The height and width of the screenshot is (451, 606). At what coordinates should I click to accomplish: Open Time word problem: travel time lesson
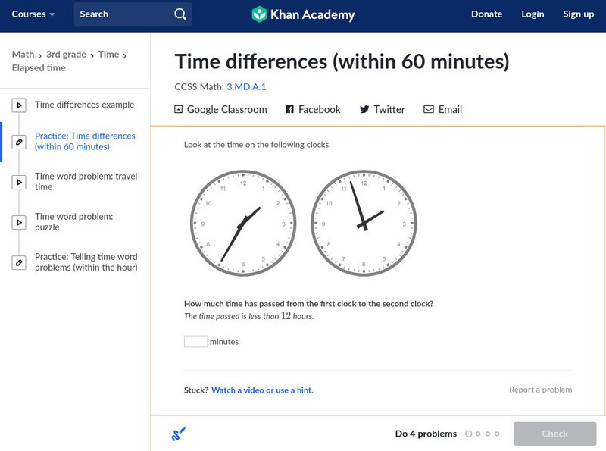click(86, 181)
